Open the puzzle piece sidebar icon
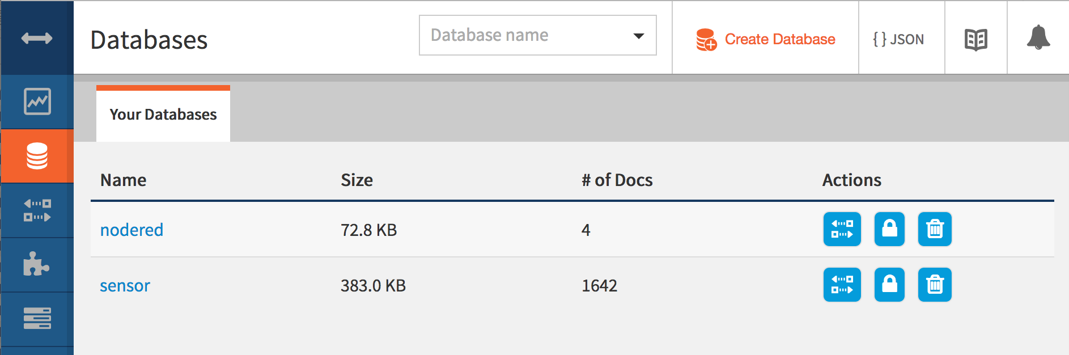Image resolution: width=1069 pixels, height=355 pixels. coord(37,264)
